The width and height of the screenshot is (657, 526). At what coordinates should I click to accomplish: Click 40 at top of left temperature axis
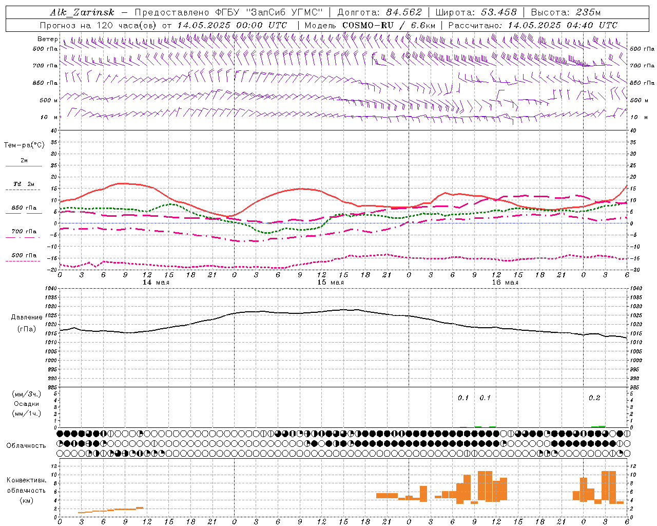pyautogui.click(x=54, y=131)
